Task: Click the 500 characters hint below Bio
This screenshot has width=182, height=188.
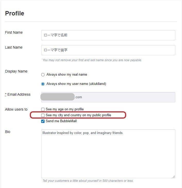Action: click(88, 181)
